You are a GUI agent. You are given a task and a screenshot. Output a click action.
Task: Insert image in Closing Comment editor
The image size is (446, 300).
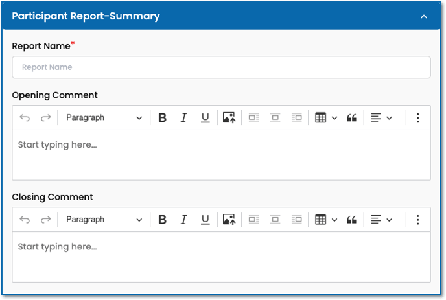click(x=228, y=220)
